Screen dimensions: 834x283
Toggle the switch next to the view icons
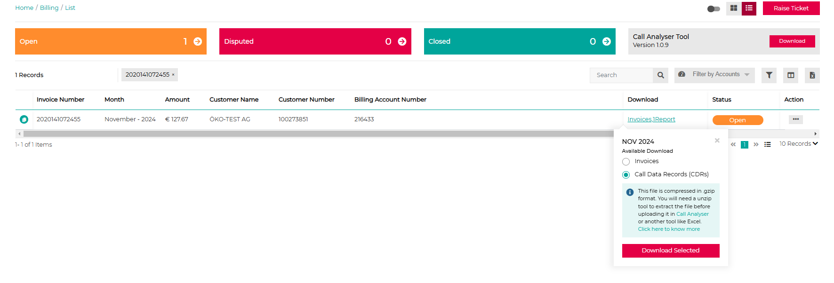click(x=714, y=9)
